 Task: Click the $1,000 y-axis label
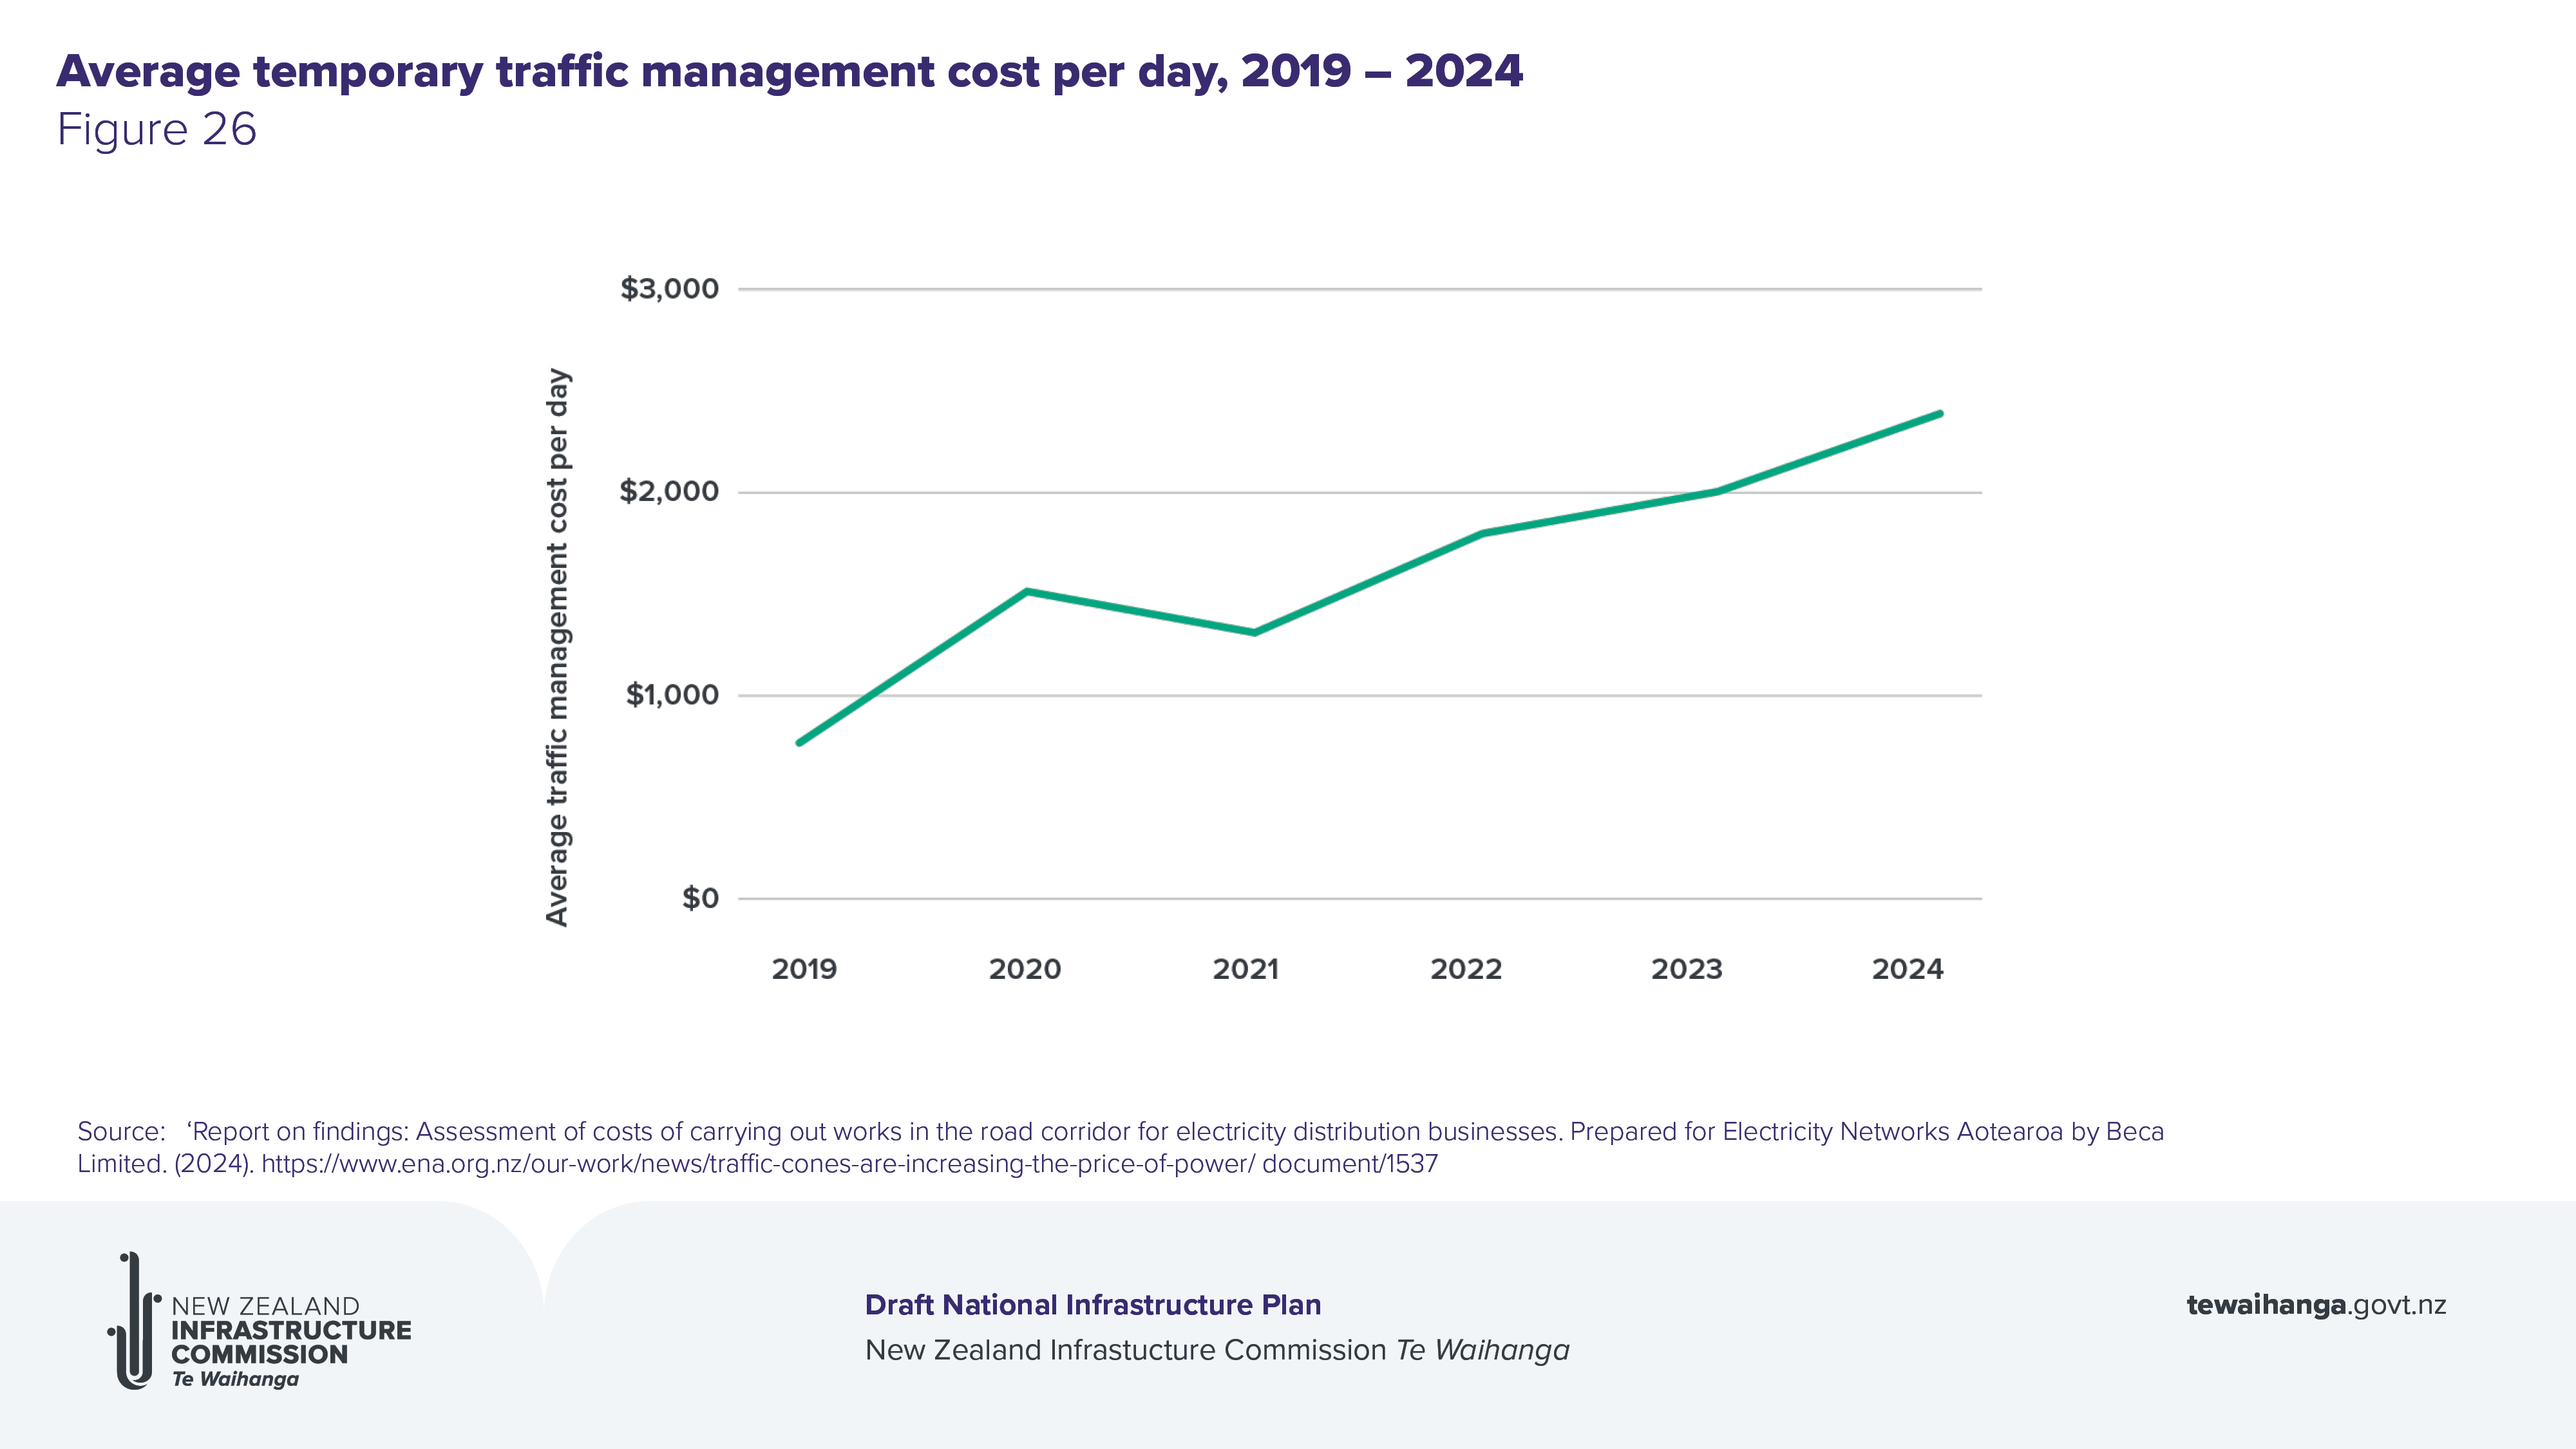coord(672,695)
